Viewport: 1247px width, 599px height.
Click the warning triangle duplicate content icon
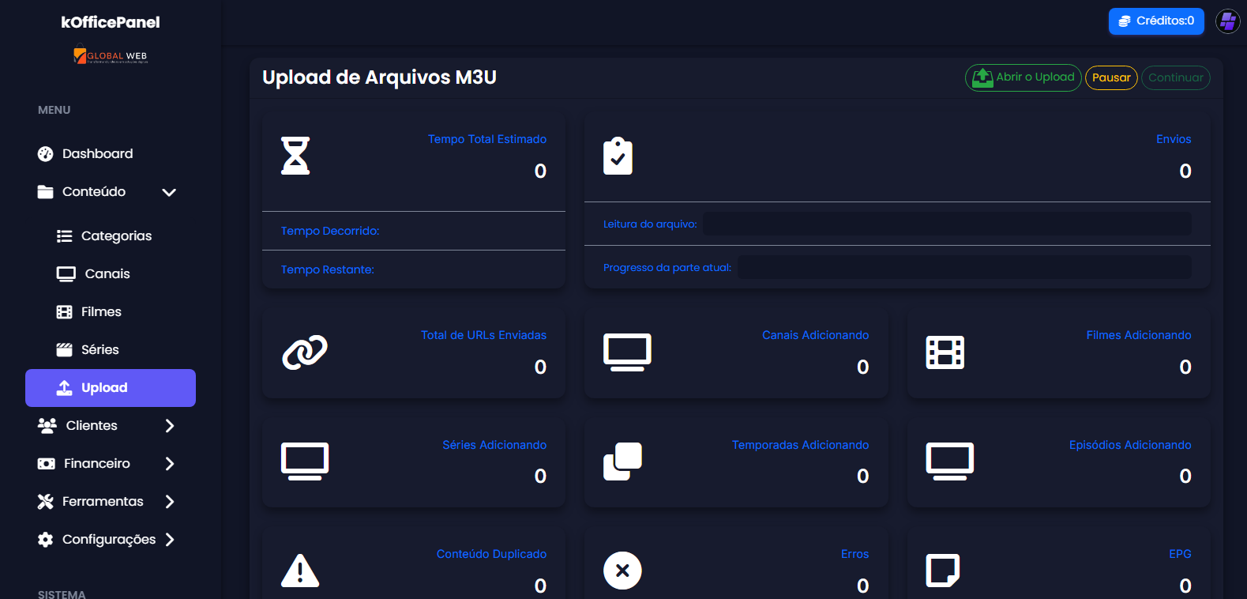coord(300,571)
